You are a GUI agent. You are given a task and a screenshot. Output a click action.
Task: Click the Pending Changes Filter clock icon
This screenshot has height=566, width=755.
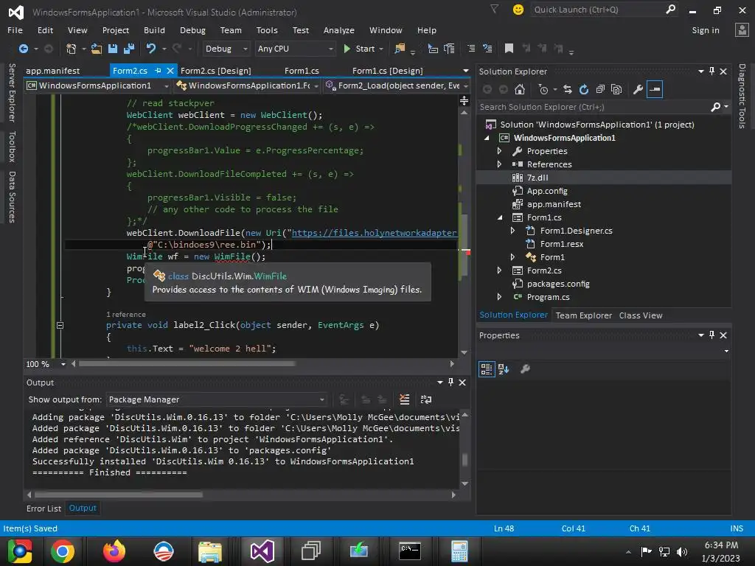(x=543, y=89)
